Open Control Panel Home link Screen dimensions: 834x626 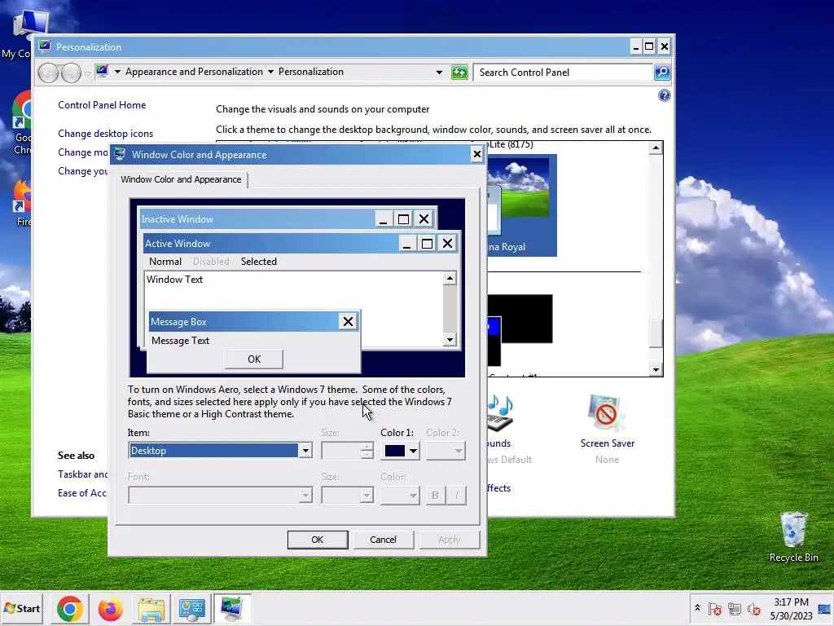pos(102,105)
